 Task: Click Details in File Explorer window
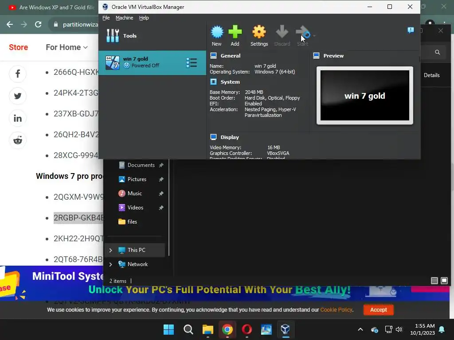click(432, 75)
